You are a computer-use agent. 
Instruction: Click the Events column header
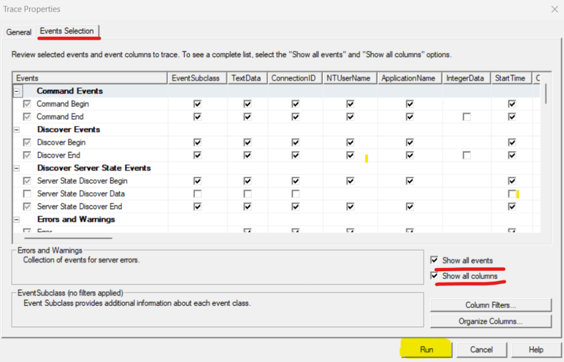[x=90, y=78]
